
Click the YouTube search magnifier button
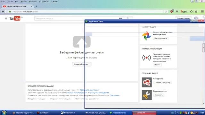coord(128,18)
